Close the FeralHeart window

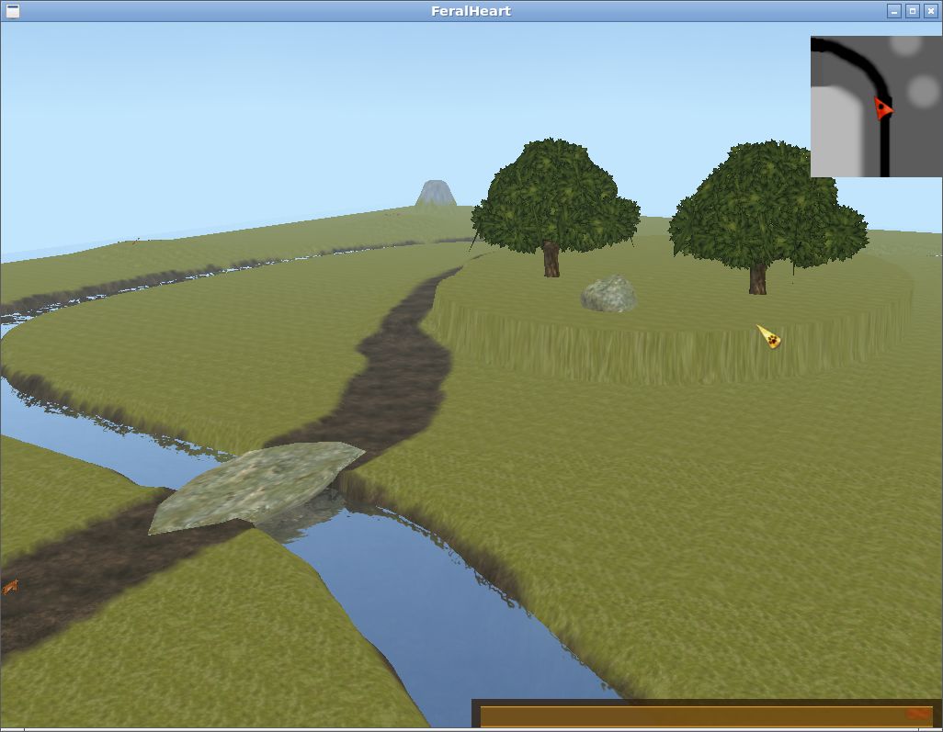(x=930, y=11)
